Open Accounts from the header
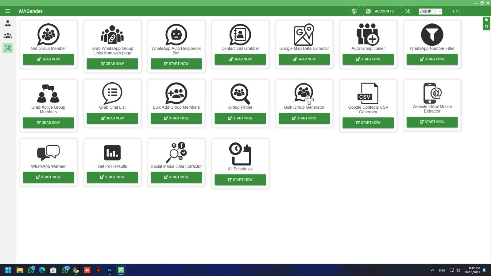The height and width of the screenshot is (276, 491). (384, 11)
